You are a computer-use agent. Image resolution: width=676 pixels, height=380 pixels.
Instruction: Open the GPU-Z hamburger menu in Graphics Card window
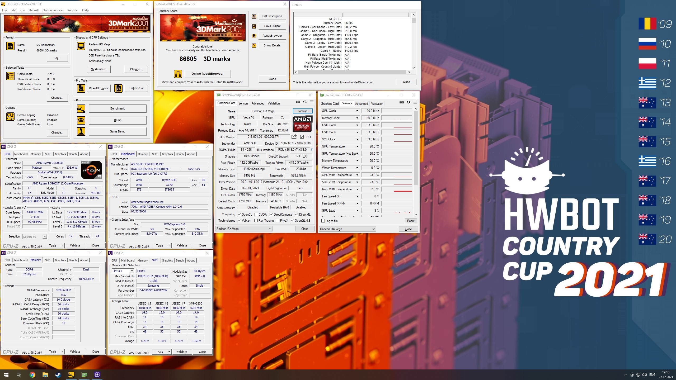pos(312,102)
